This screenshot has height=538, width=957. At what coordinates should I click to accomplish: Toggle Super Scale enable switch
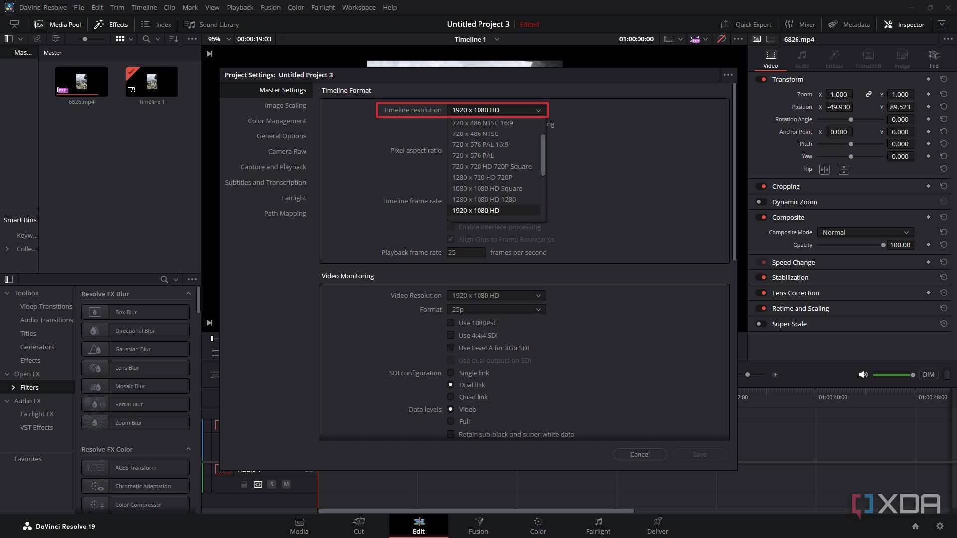pyautogui.click(x=761, y=324)
